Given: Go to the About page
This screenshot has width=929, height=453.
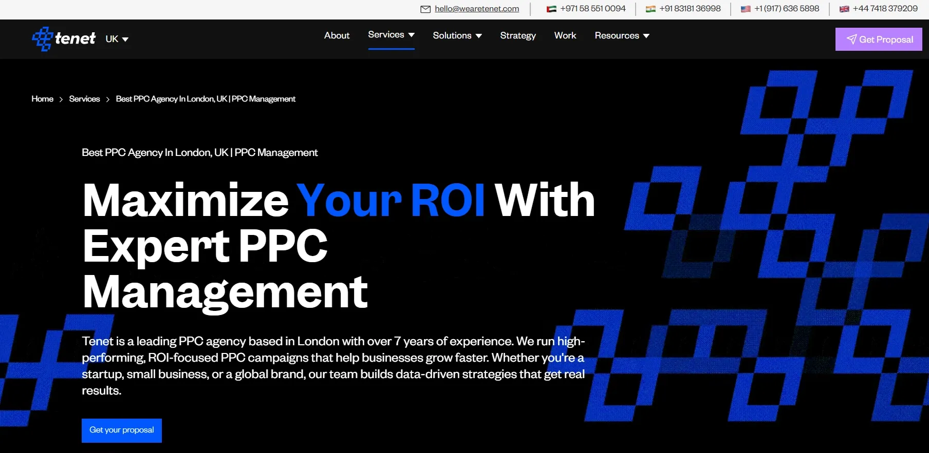Looking at the screenshot, I should click(x=337, y=35).
